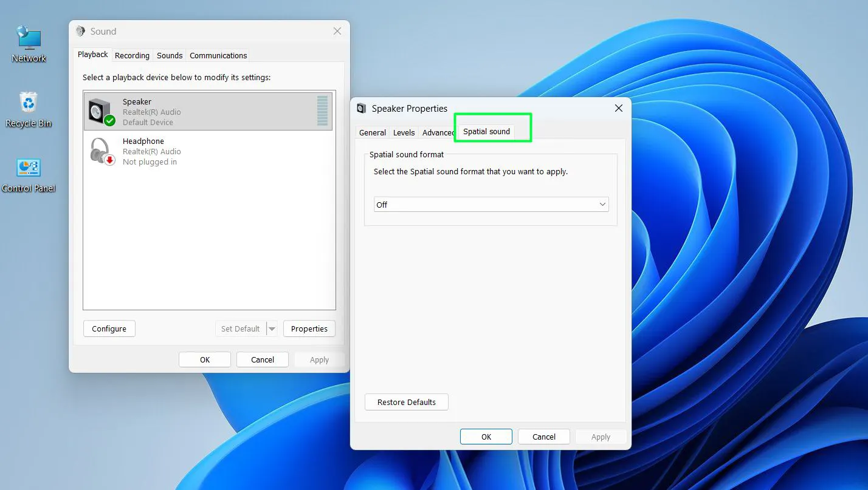Open the General tab in Speaker Properties
This screenshot has height=490, width=868.
click(x=372, y=132)
